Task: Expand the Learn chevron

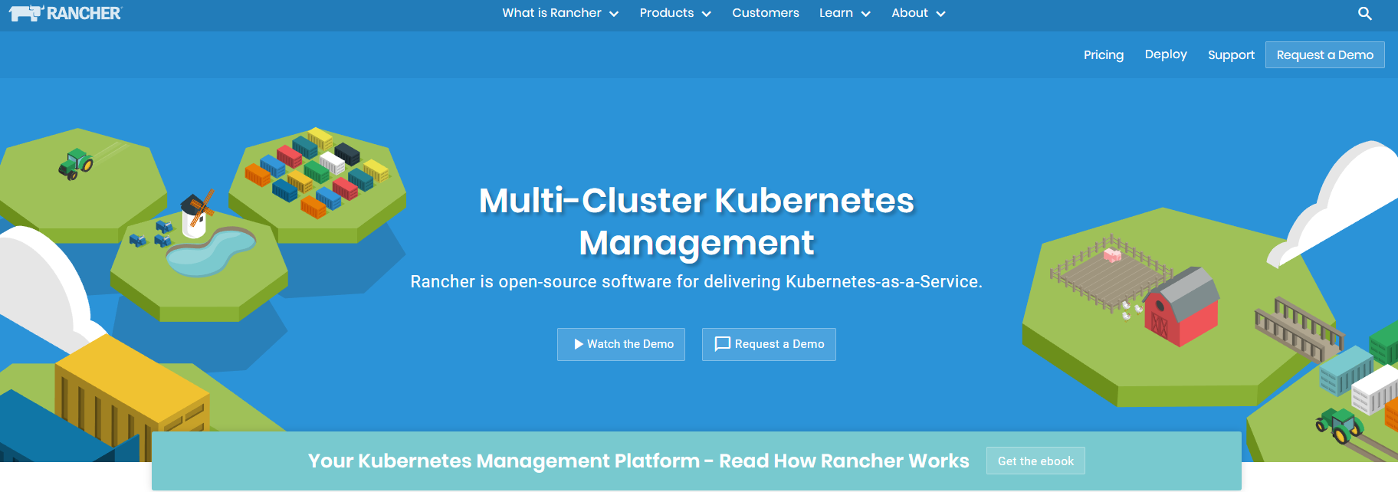Action: click(x=866, y=14)
